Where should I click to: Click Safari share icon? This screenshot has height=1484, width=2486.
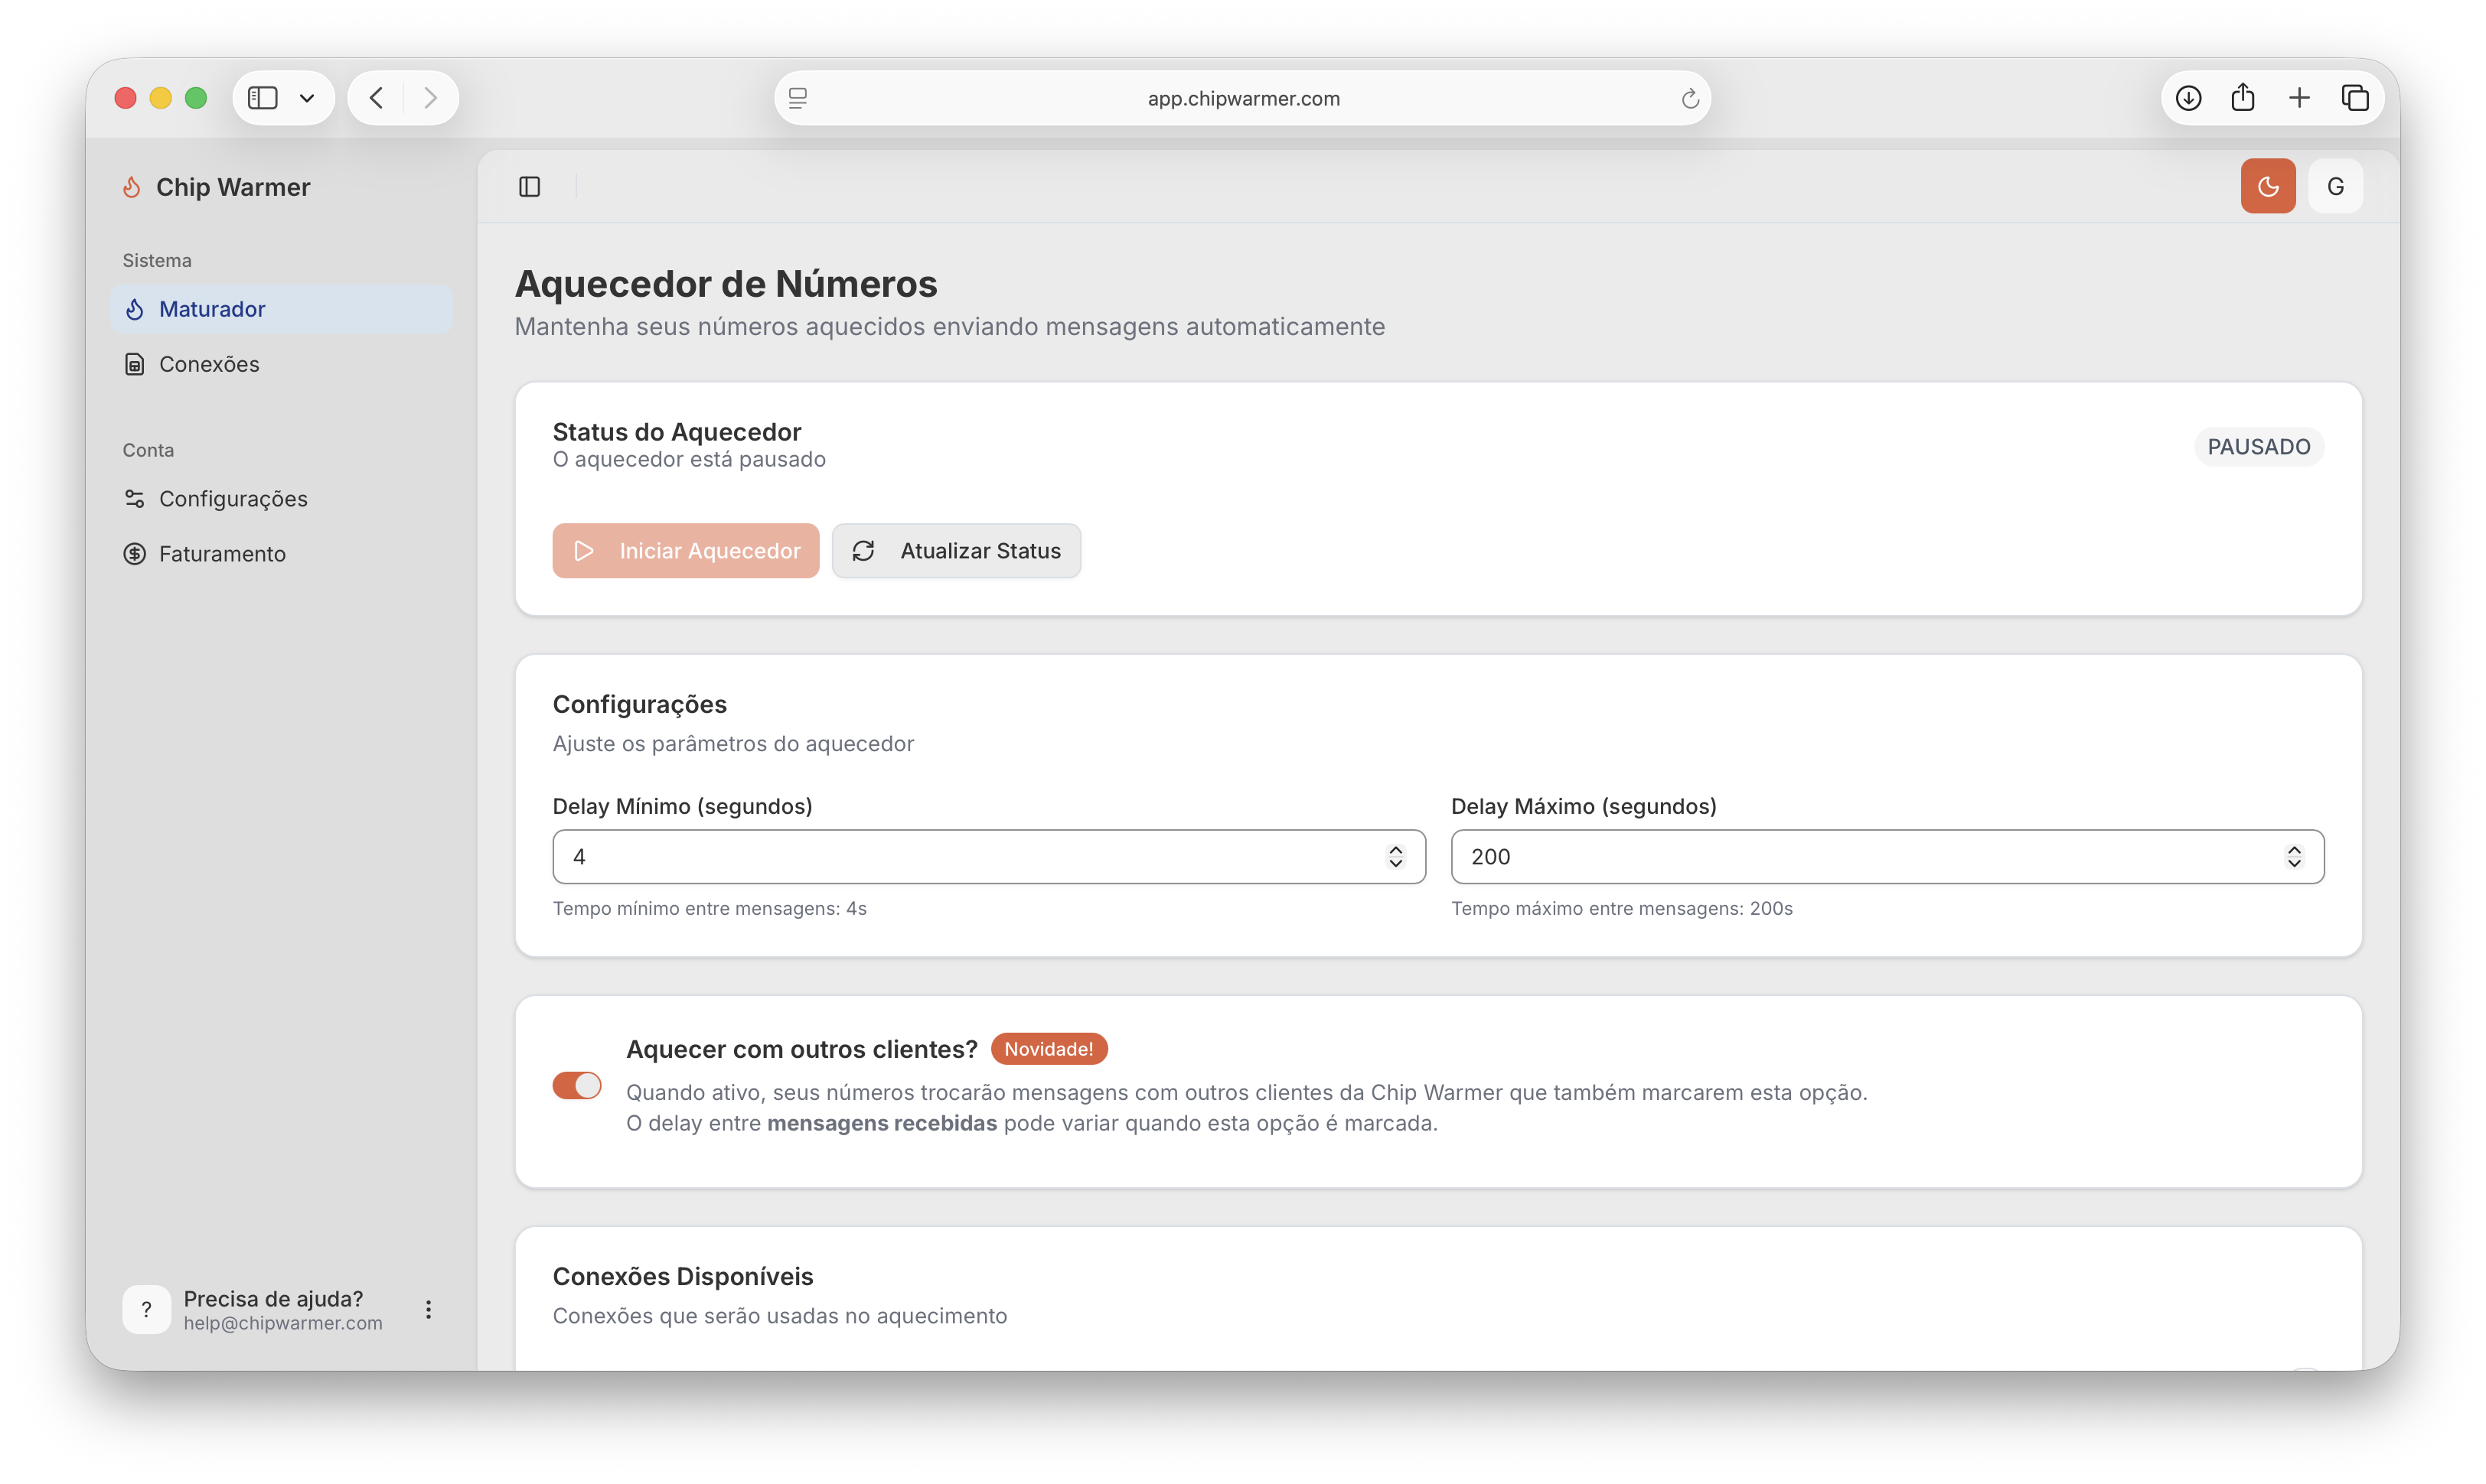2243,98
